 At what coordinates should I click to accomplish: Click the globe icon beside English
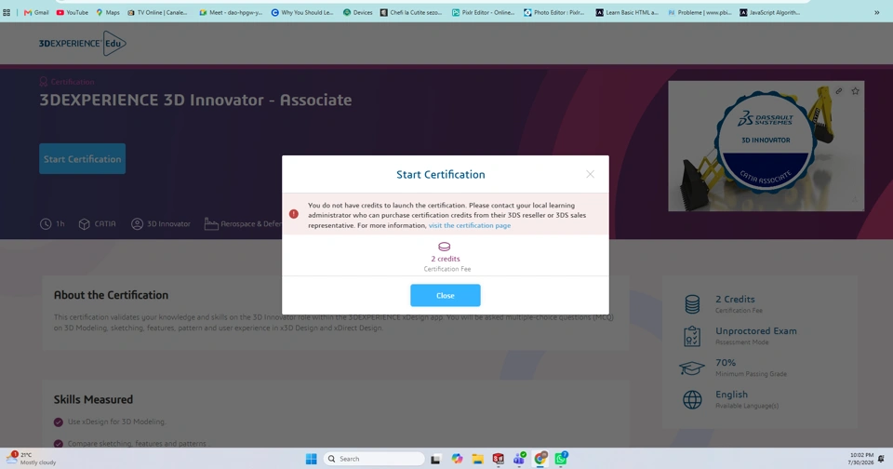(x=692, y=399)
